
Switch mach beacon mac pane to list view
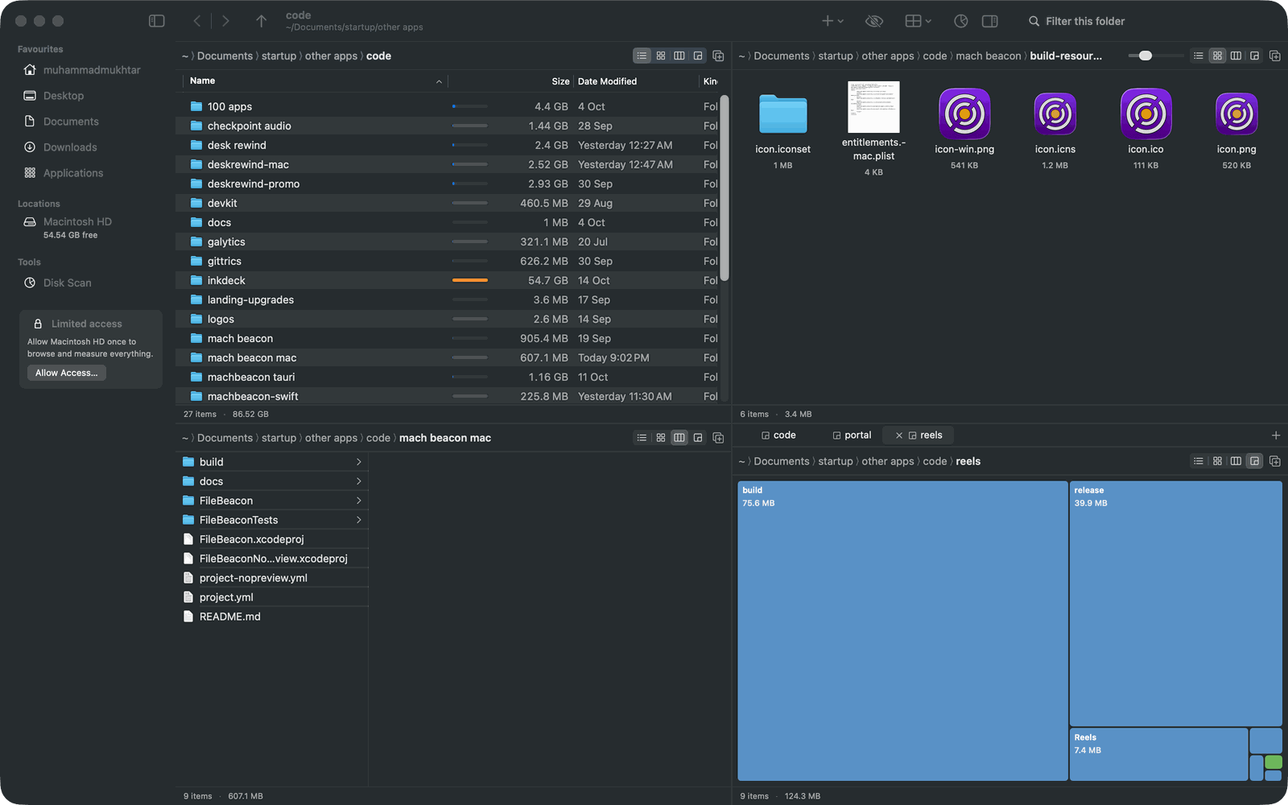tap(642, 438)
